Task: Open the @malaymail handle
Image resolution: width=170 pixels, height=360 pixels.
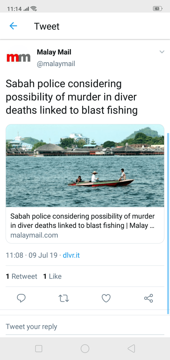Action: [x=56, y=64]
